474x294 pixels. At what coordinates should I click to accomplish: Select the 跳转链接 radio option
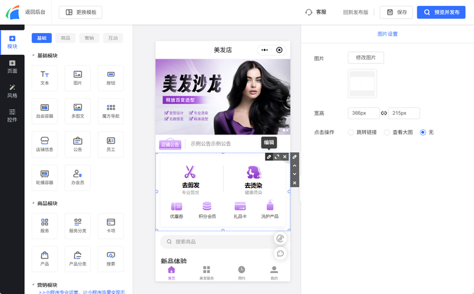point(352,132)
